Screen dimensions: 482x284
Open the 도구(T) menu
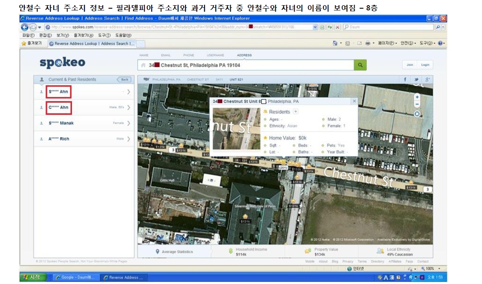104,35
